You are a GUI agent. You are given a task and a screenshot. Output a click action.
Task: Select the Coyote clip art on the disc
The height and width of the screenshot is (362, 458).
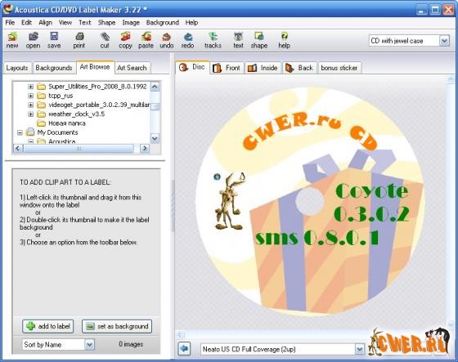[230, 201]
